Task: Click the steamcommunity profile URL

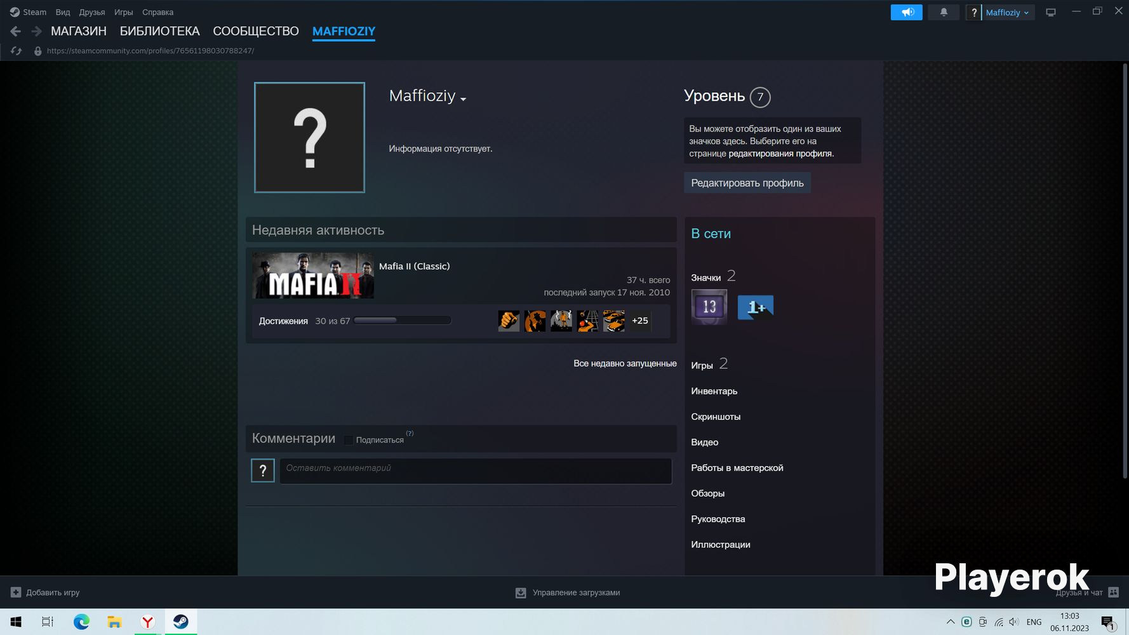Action: tap(150, 51)
